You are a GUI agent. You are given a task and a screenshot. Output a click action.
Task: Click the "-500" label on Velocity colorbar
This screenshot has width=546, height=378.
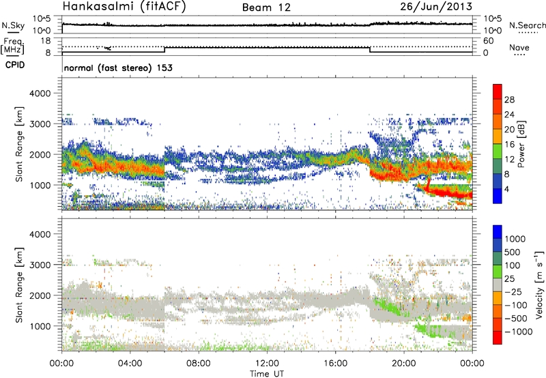point(516,319)
